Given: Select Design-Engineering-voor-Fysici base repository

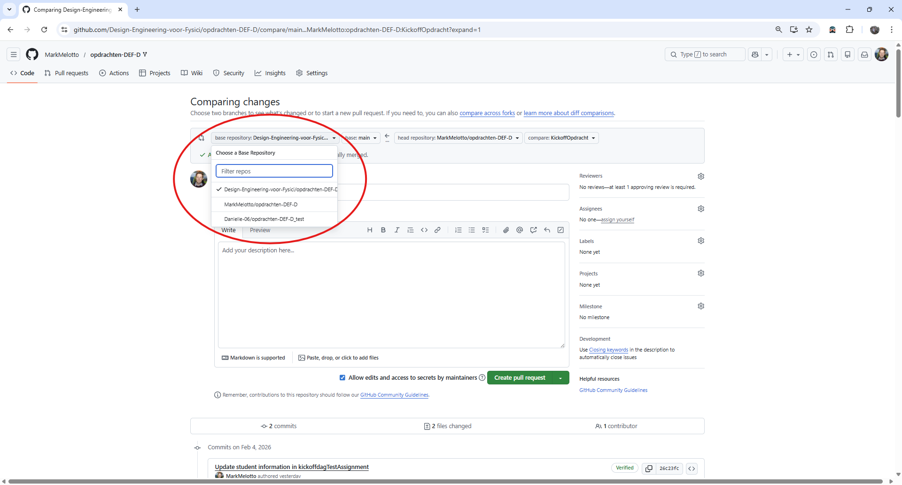Looking at the screenshot, I should tap(274, 189).
